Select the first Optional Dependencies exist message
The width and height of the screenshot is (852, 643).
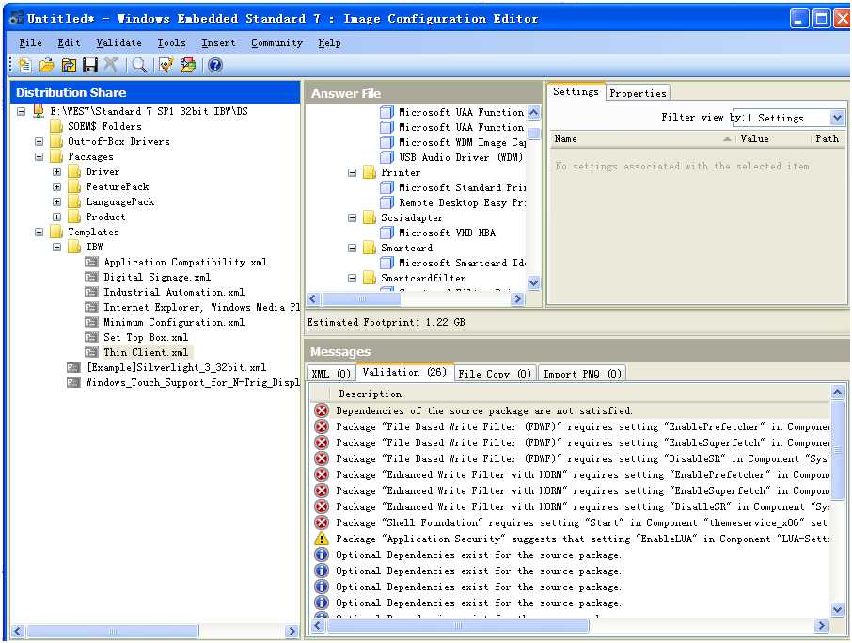tap(478, 555)
